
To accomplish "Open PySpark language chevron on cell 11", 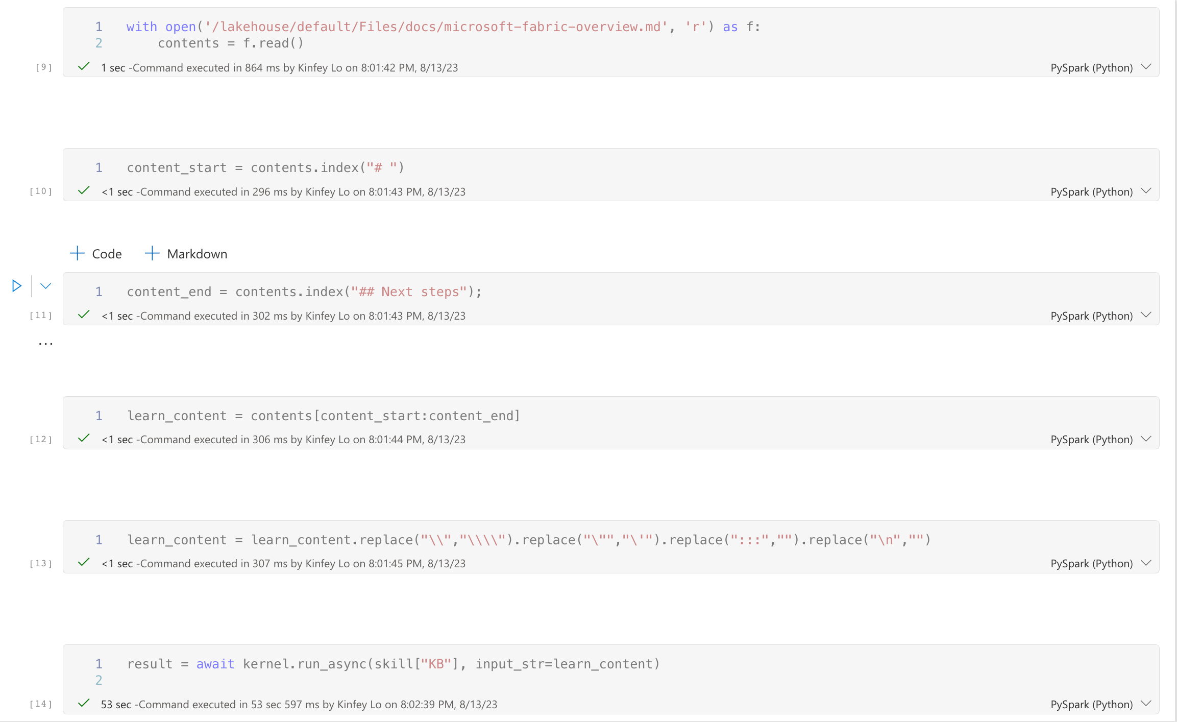I will tap(1146, 315).
